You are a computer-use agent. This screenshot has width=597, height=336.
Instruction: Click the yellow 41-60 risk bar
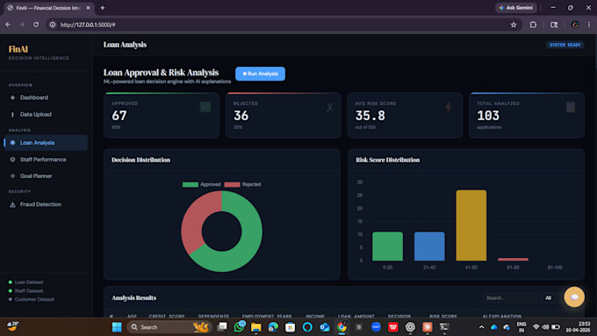[x=471, y=225]
